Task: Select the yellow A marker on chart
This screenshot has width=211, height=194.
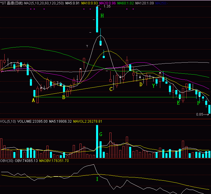Action: point(33,100)
